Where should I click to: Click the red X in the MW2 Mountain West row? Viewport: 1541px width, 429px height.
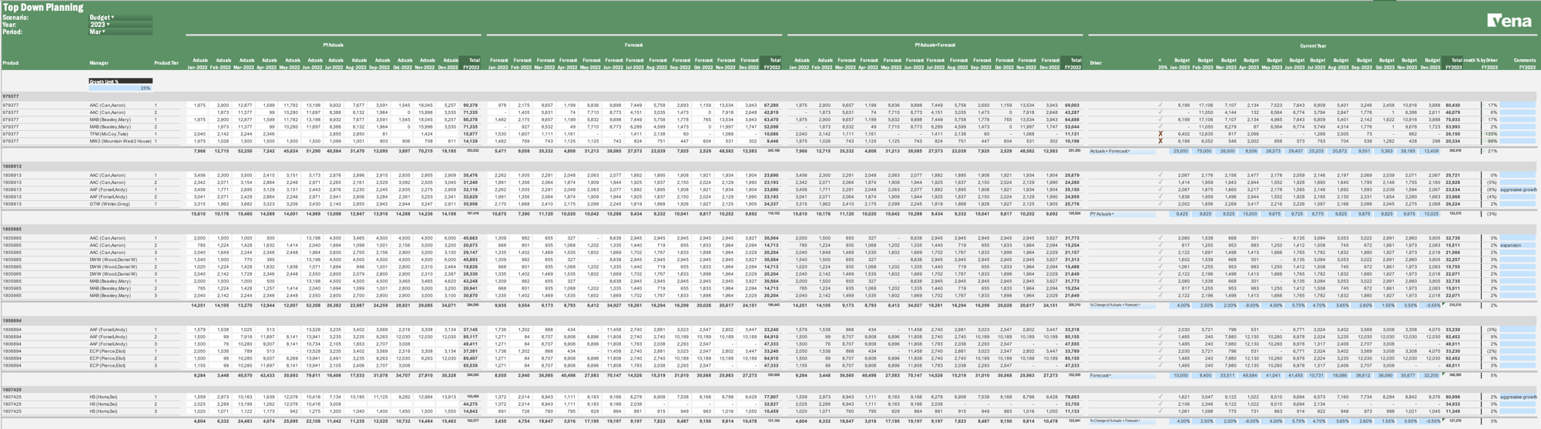pos(1160,141)
